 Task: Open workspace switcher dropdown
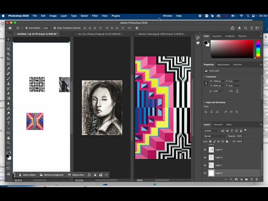258,28
